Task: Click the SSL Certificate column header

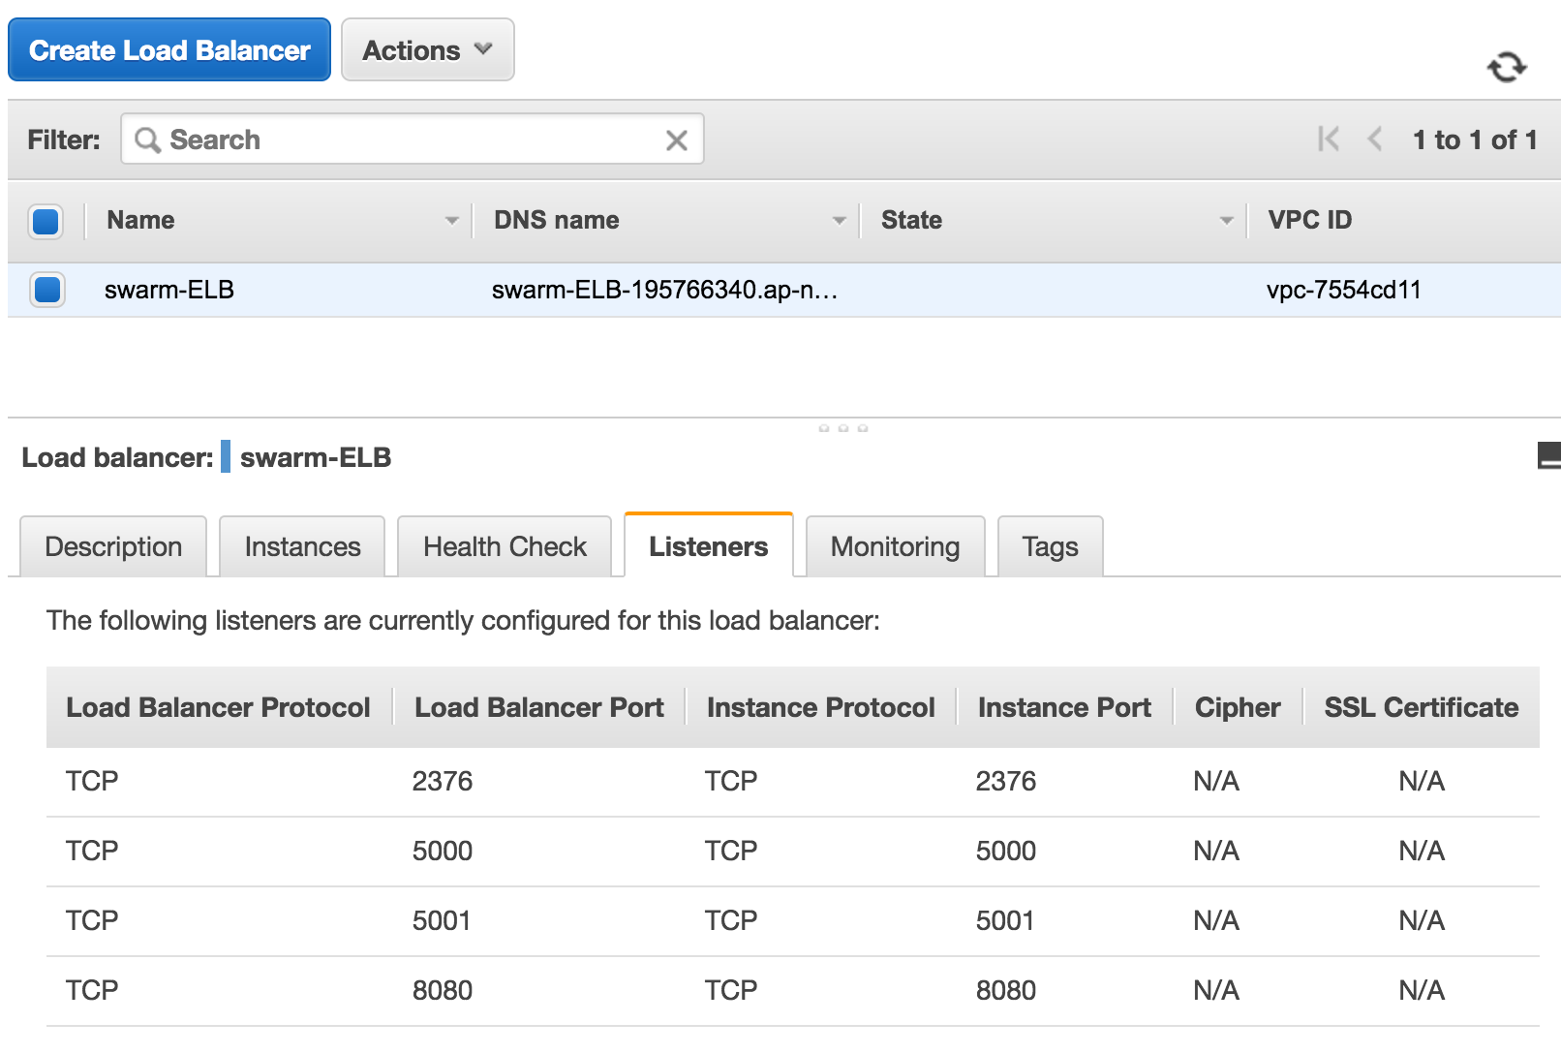Action: 1422,707
